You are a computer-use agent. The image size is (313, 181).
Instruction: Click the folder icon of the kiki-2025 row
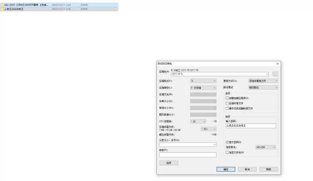(2, 5)
